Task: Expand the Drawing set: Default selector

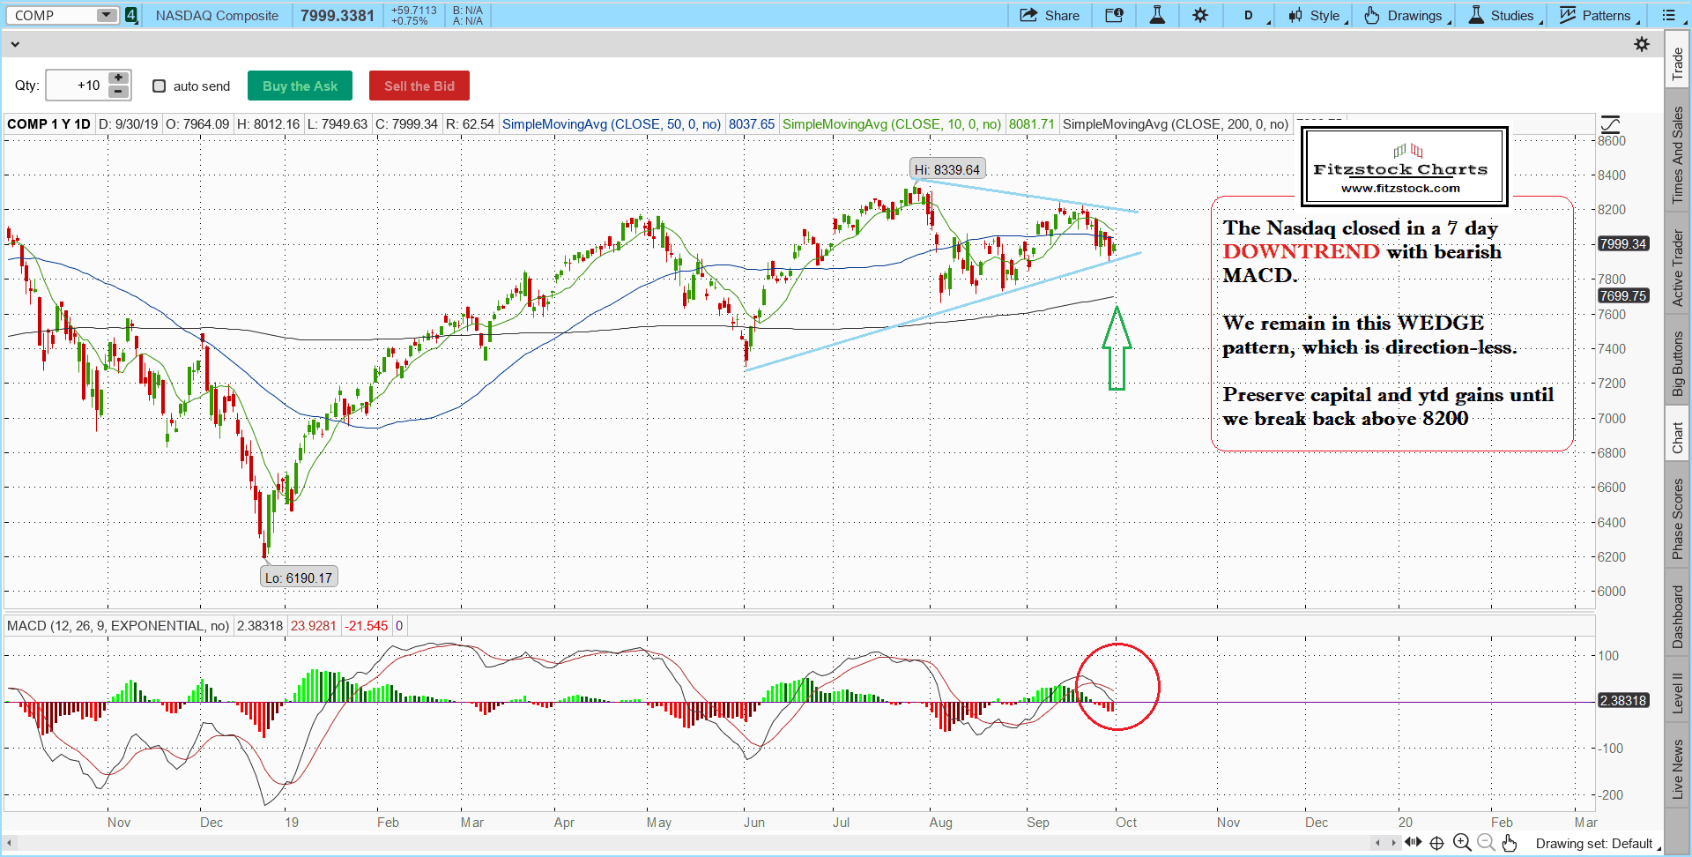Action: coord(1595,844)
